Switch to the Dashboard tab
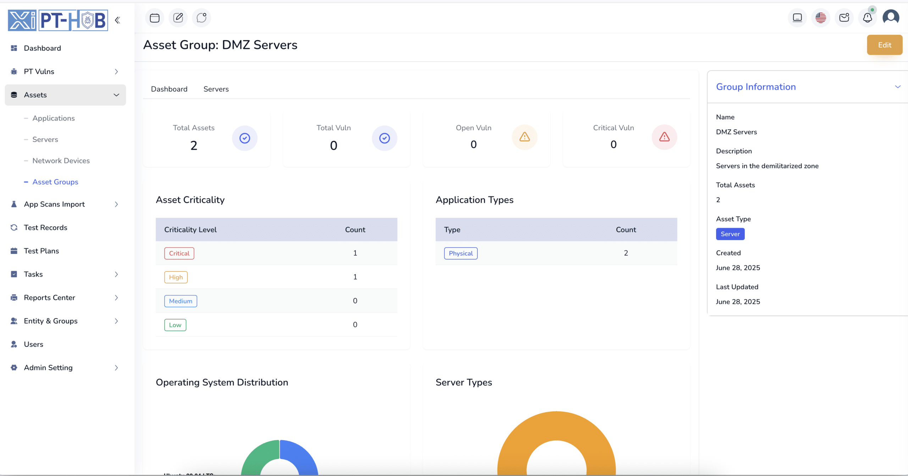 coord(169,89)
